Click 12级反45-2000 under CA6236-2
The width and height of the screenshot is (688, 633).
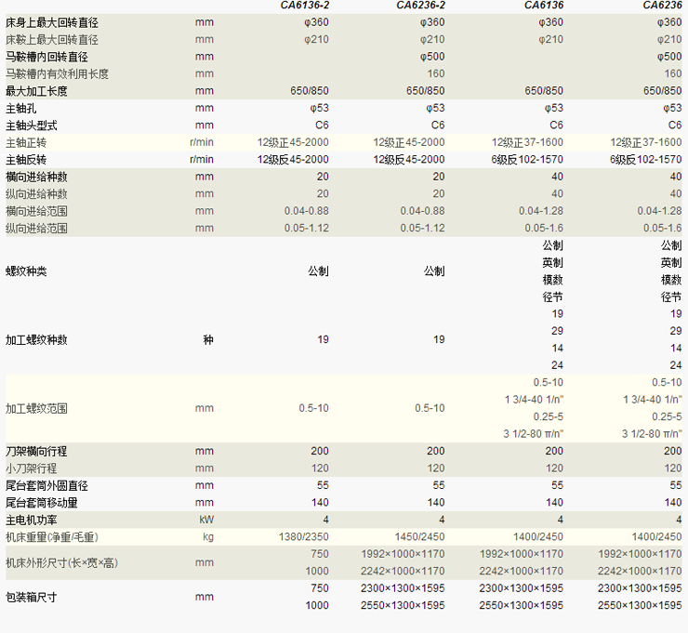409,159
